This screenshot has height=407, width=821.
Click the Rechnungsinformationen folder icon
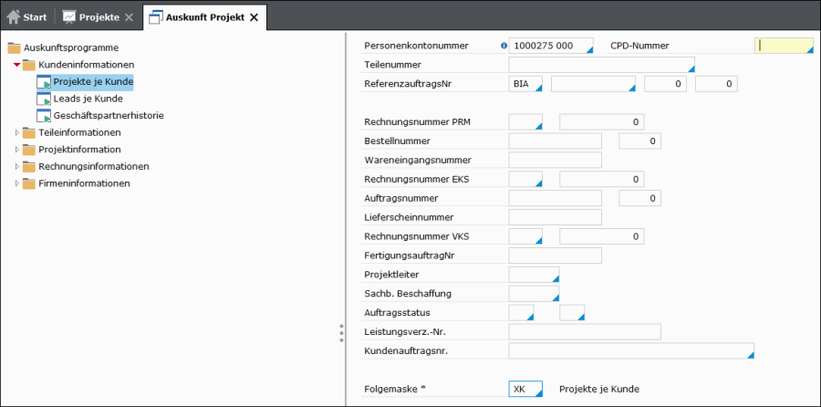coord(29,167)
